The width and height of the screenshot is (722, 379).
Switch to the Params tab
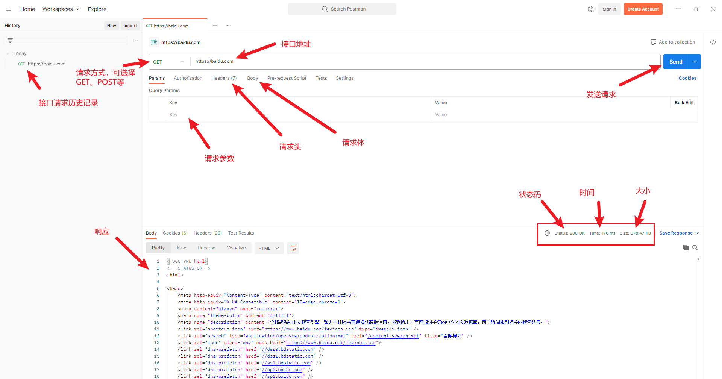point(157,78)
